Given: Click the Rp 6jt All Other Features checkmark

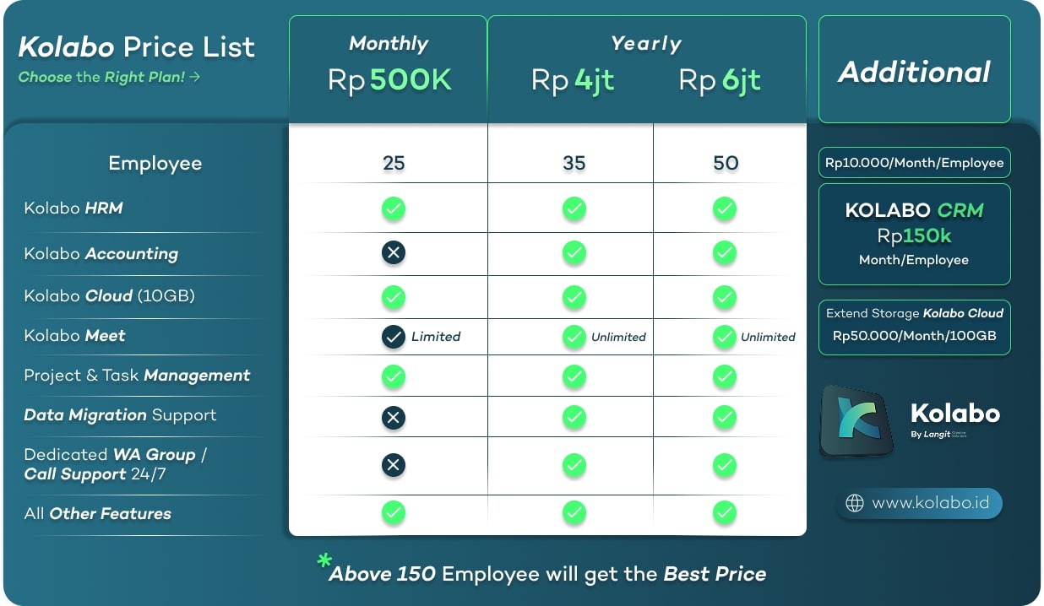Looking at the screenshot, I should click(x=724, y=512).
